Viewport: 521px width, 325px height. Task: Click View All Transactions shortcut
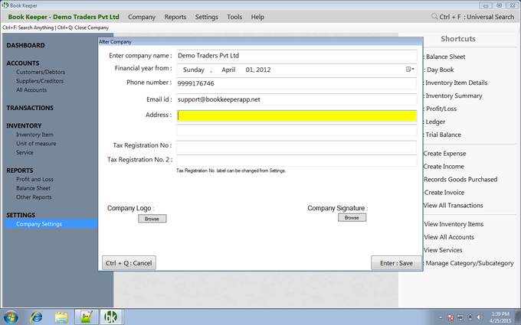point(454,206)
